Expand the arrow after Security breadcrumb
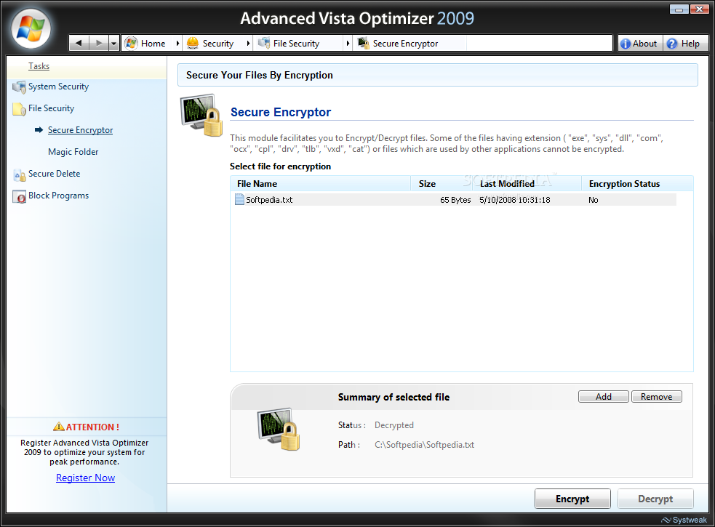The height and width of the screenshot is (527, 715). [248, 44]
